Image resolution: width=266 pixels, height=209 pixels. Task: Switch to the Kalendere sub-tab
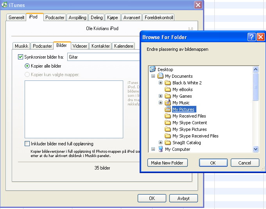pyautogui.click(x=124, y=46)
